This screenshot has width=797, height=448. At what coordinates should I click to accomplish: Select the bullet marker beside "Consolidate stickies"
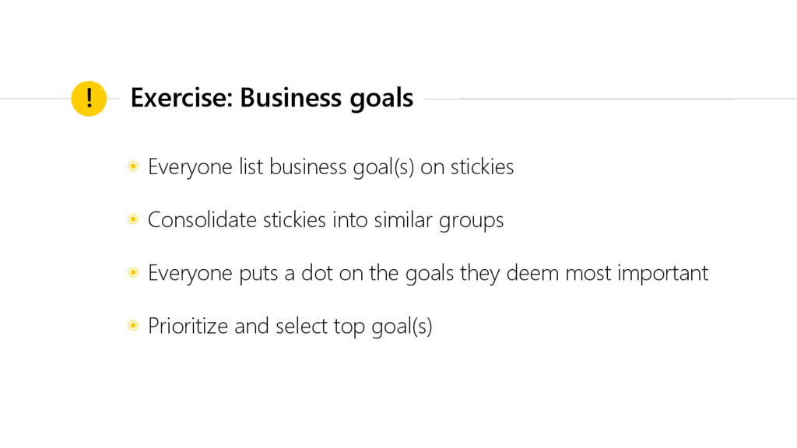[133, 220]
